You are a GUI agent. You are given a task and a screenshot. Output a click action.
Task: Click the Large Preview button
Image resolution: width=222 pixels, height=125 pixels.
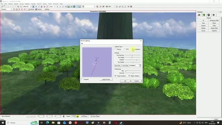(x=106, y=80)
